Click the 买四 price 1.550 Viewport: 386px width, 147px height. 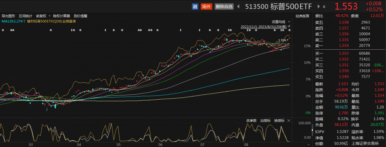tap(344, 71)
